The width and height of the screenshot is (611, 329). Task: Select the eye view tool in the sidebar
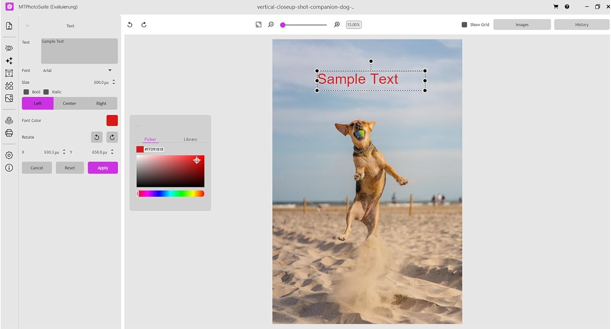click(9, 48)
